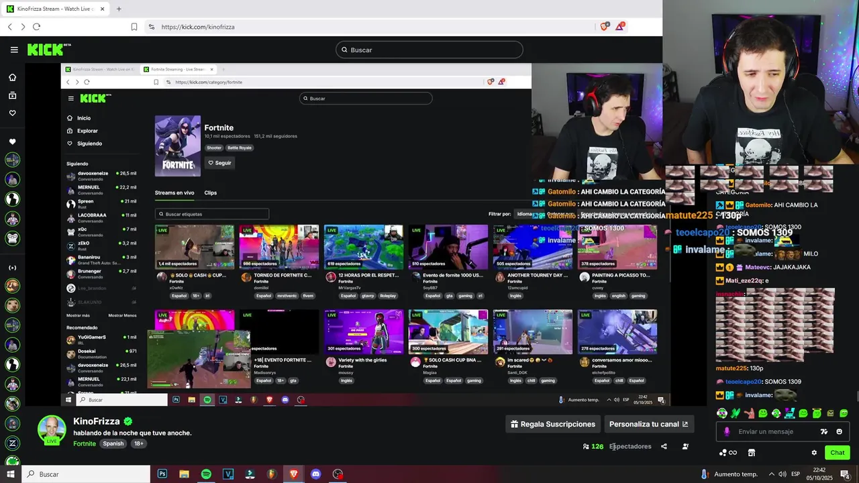Open Following outline heart in sidebar

click(12, 113)
